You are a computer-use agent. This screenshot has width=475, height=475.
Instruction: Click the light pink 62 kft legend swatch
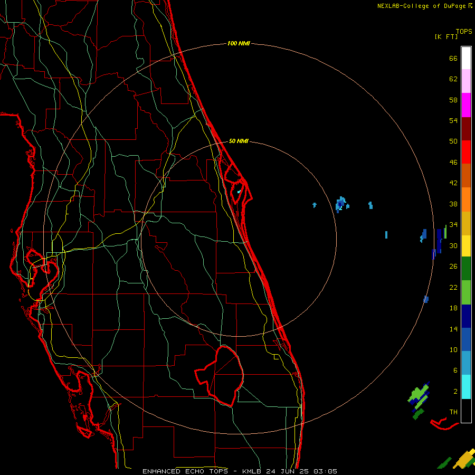(466, 81)
